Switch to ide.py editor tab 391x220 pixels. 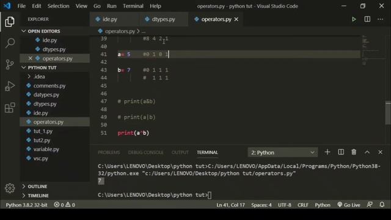(114, 19)
